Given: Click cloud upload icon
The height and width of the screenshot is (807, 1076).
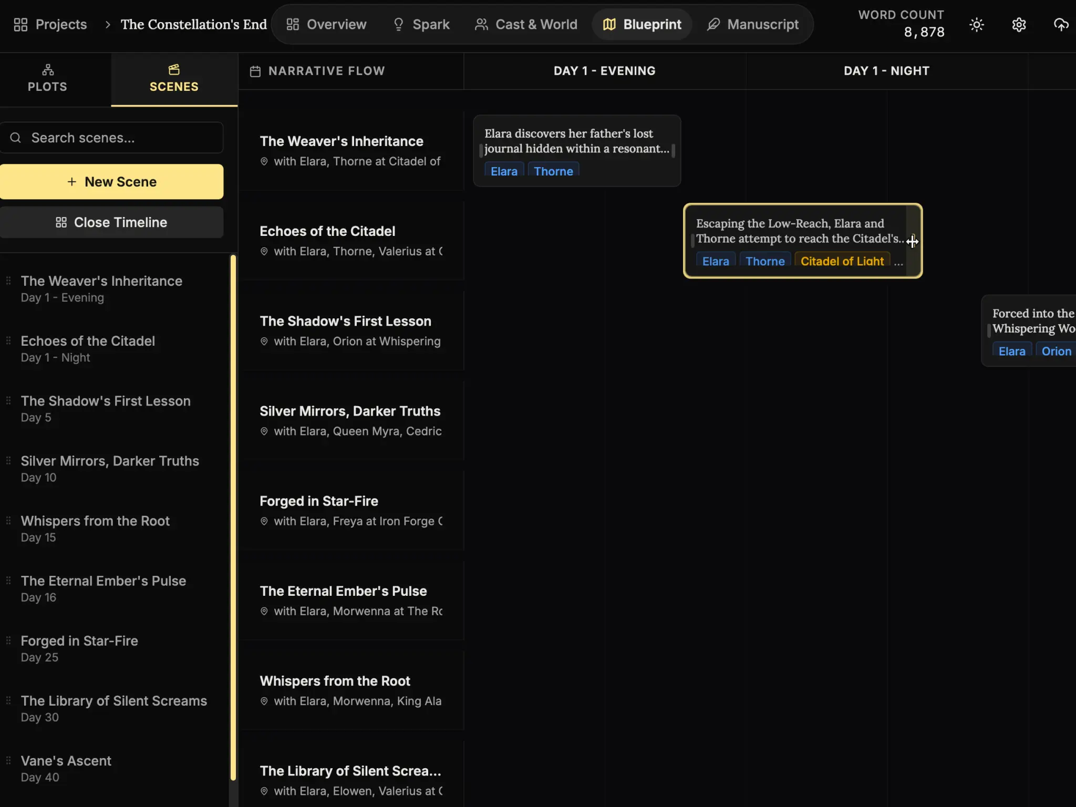Looking at the screenshot, I should (1061, 25).
